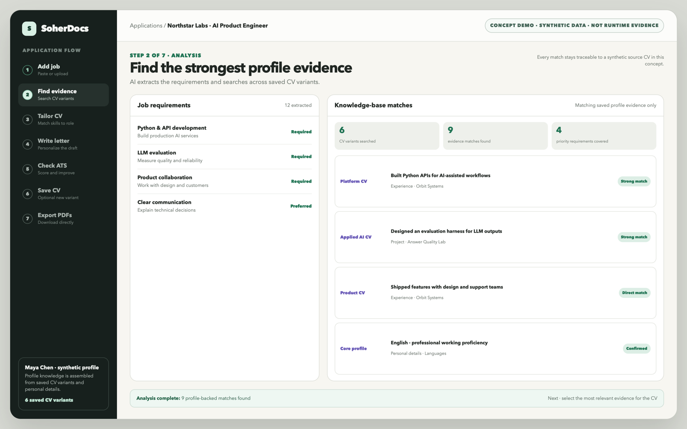This screenshot has width=687, height=429.
Task: Click the Preferred tag on Clear communication
Action: 301,206
